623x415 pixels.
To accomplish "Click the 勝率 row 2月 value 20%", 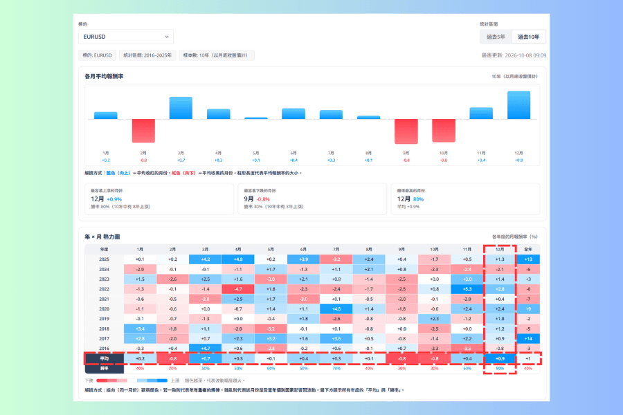I will 172,369.
